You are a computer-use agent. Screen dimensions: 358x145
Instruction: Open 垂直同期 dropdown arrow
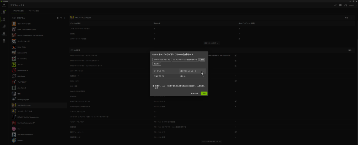coord(236,127)
